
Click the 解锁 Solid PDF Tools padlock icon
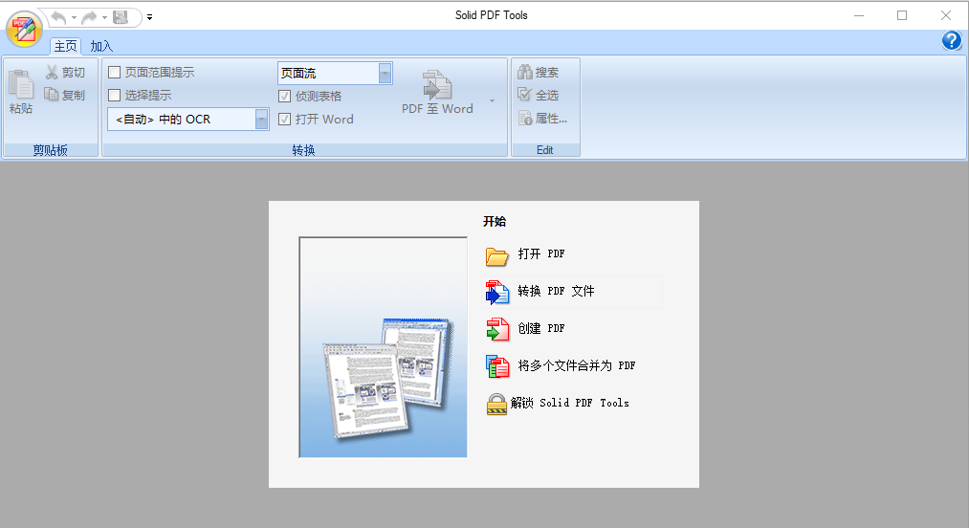[x=496, y=404]
